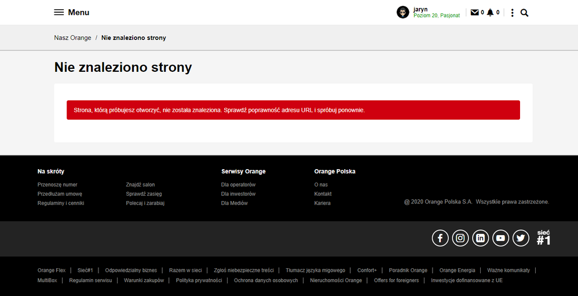This screenshot has height=296, width=578.
Task: Open Orange LinkedIn page icon
Action: click(x=480, y=238)
